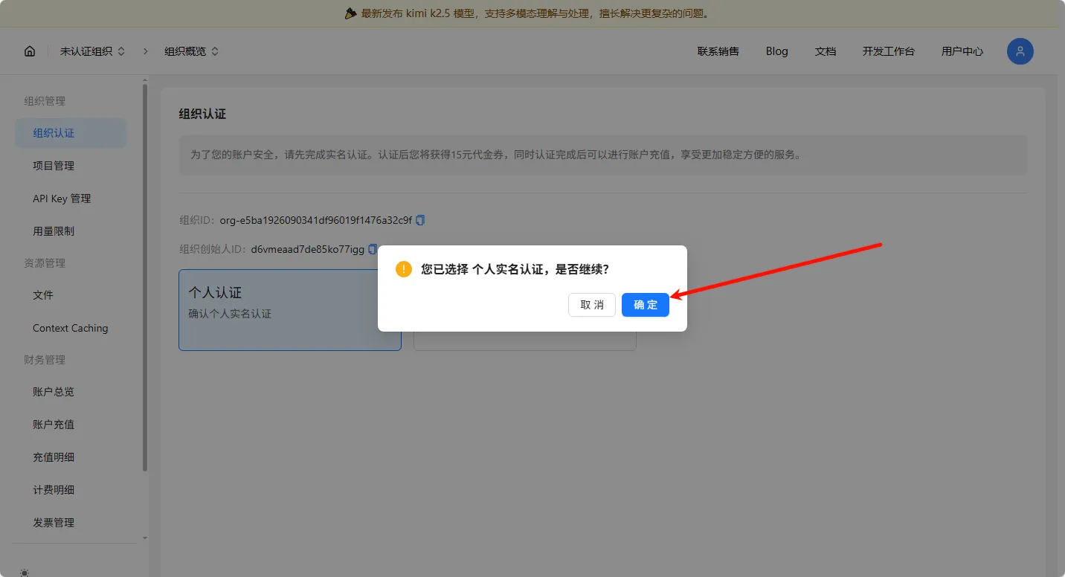Image resolution: width=1065 pixels, height=577 pixels.
Task: Click the home icon in breadcrumb
Action: click(30, 51)
